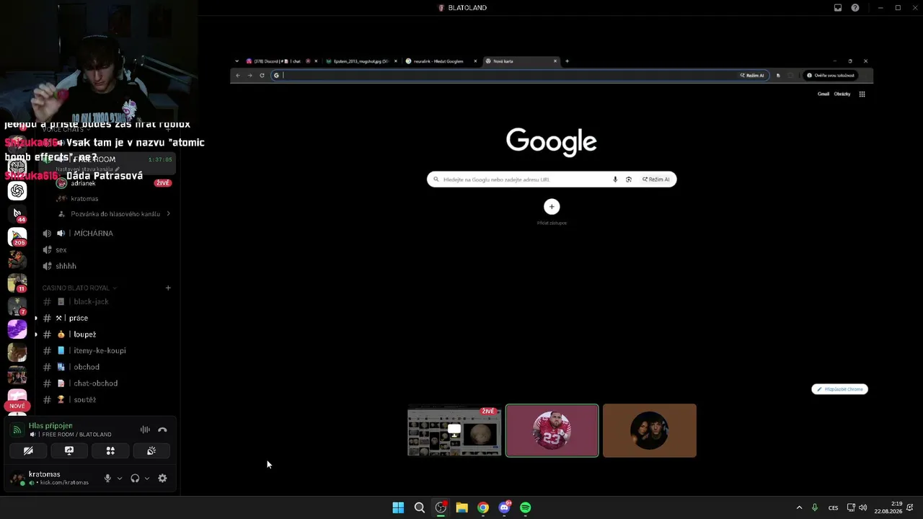Open server icon with 11 badge
The height and width of the screenshot is (519, 923).
tap(17, 283)
